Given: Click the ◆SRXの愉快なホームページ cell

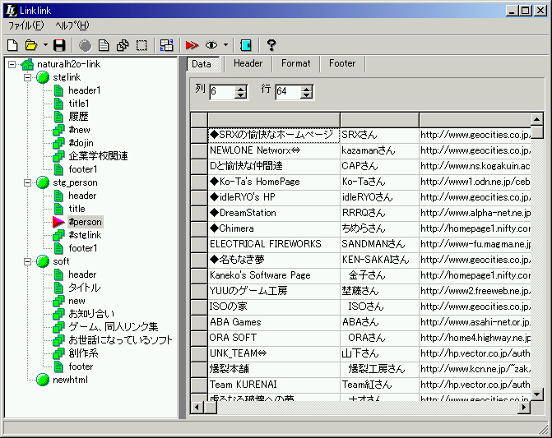Looking at the screenshot, I should tap(274, 136).
